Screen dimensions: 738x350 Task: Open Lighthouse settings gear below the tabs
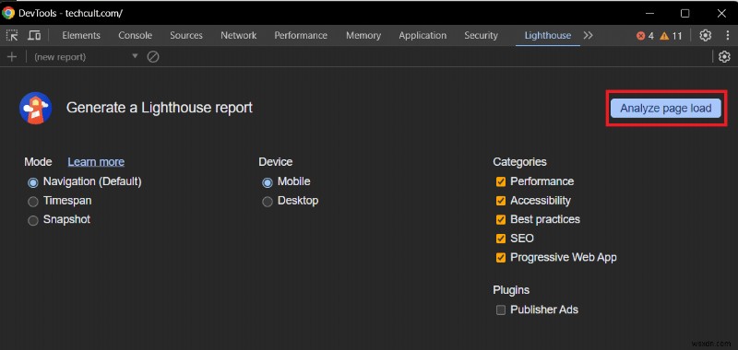[x=724, y=57]
